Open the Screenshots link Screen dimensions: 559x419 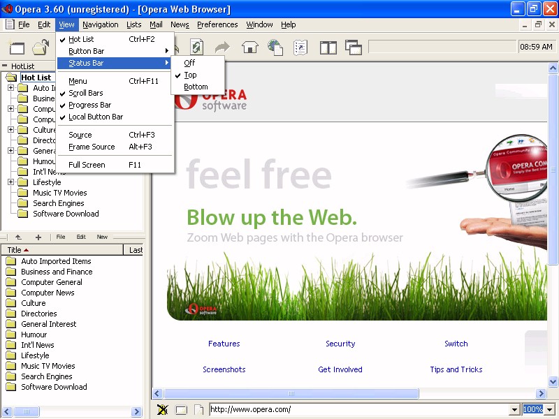pyautogui.click(x=224, y=369)
